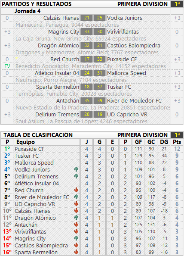The height and width of the screenshot is (256, 184).
Task: Click the Pts column header
Action: click(177, 142)
